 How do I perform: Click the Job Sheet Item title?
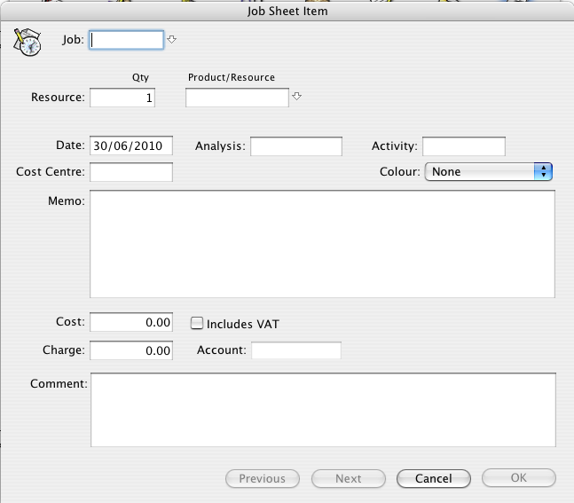287,11
